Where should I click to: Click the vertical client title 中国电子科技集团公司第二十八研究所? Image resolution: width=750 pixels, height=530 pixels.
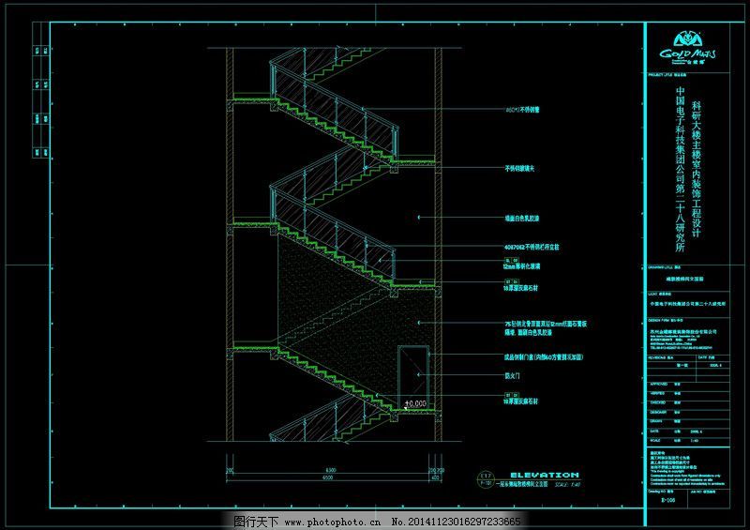pos(681,170)
